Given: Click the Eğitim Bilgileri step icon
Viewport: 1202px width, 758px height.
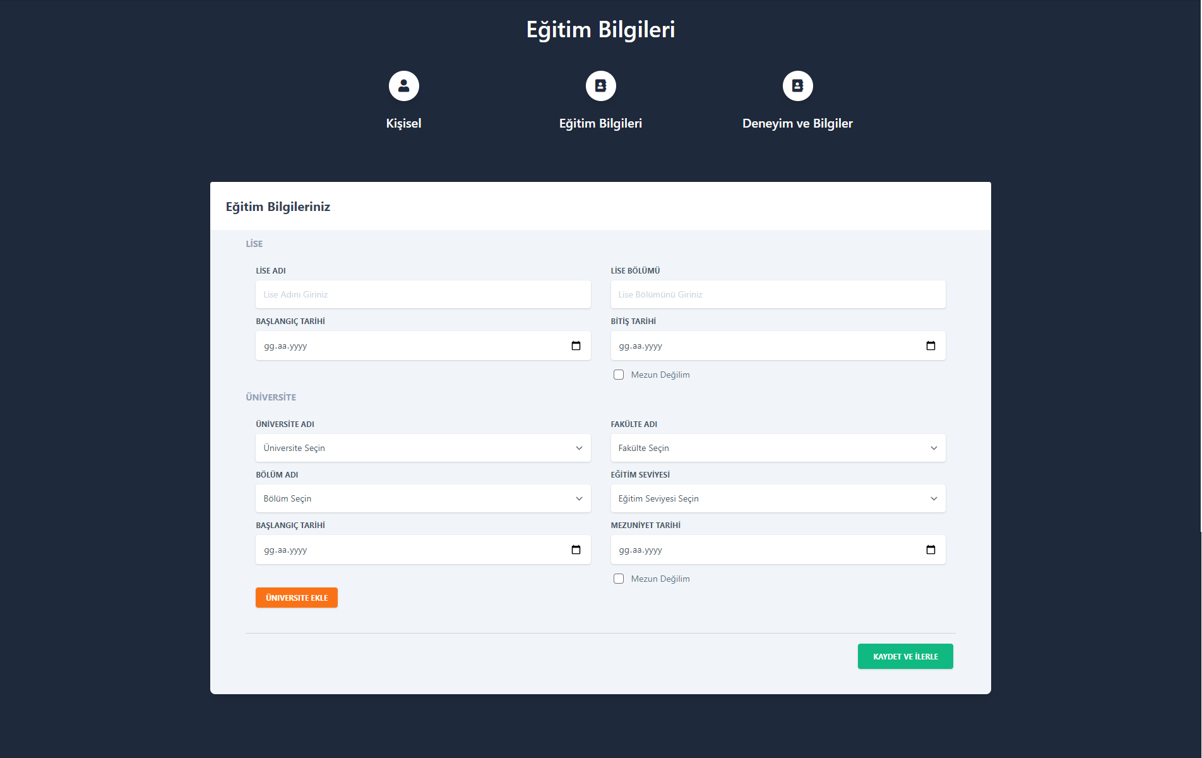Looking at the screenshot, I should (600, 85).
